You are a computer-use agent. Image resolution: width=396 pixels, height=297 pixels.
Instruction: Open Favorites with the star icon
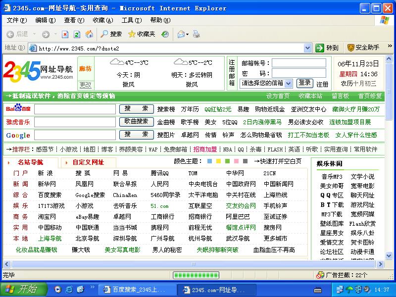tap(132, 34)
